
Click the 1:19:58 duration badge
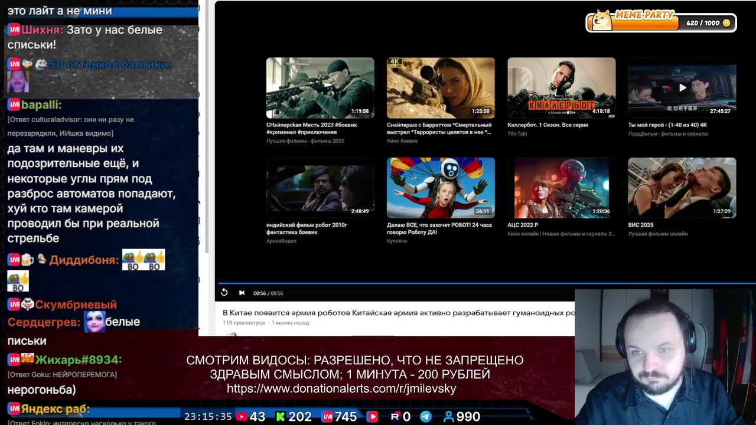[360, 111]
